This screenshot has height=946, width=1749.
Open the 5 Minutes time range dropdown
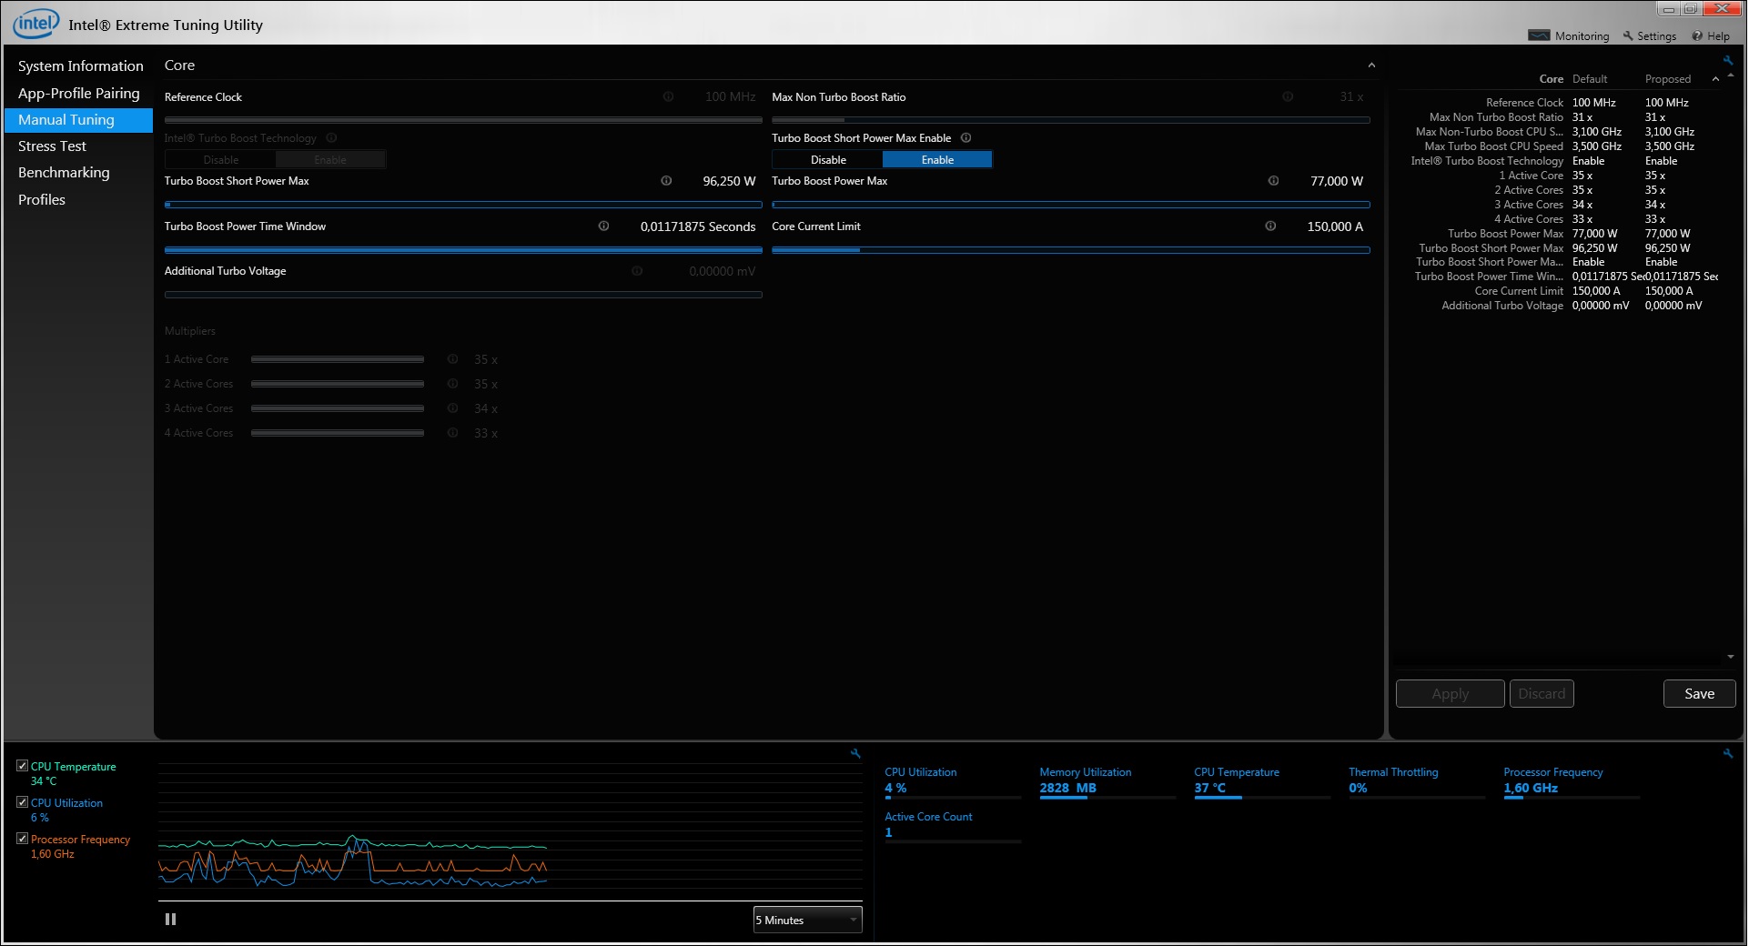pyautogui.click(x=807, y=921)
